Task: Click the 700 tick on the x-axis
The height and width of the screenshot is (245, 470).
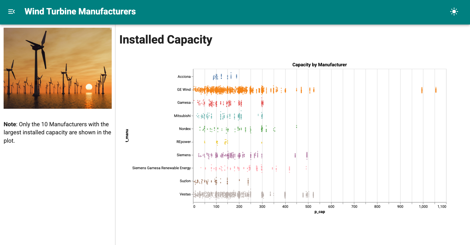Action: pyautogui.click(x=354, y=207)
